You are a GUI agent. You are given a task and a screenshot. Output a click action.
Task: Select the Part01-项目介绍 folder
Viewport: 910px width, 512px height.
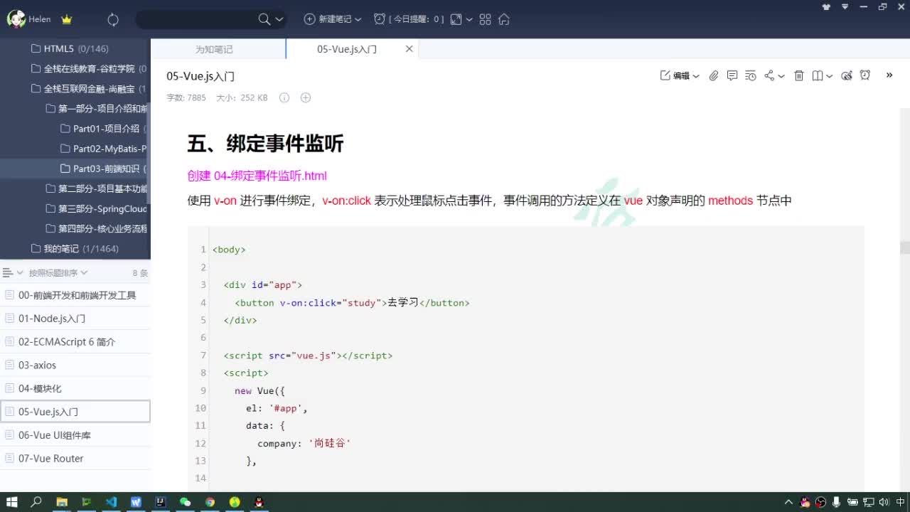click(75, 129)
